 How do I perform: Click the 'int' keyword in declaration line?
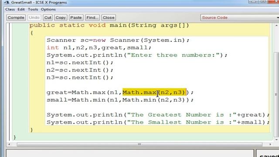coord(53,48)
